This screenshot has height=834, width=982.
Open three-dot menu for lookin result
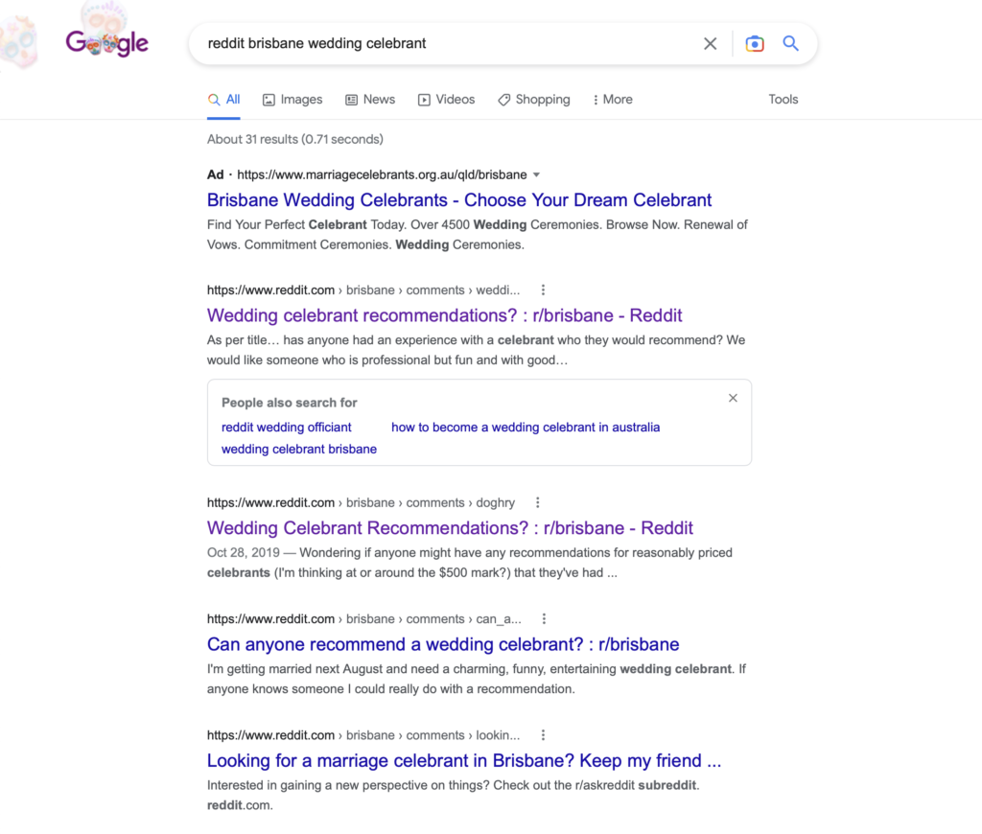(x=543, y=735)
